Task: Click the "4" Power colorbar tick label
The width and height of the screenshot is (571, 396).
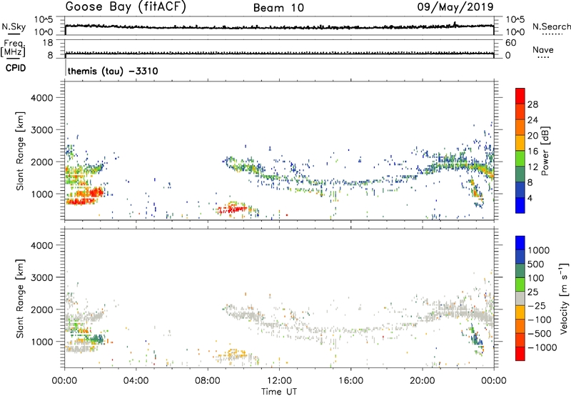Action: (x=530, y=198)
